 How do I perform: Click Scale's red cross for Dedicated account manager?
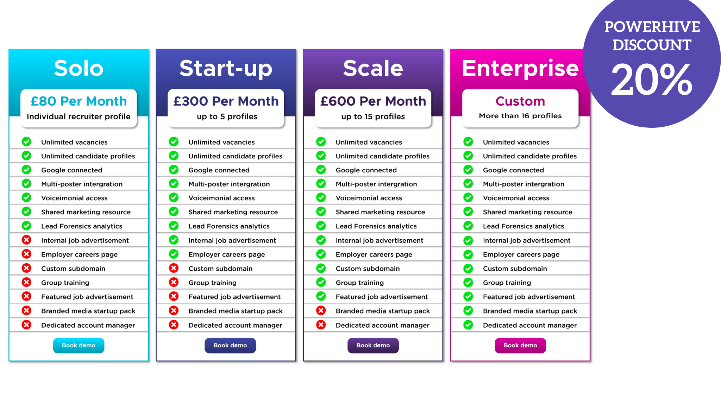321,325
